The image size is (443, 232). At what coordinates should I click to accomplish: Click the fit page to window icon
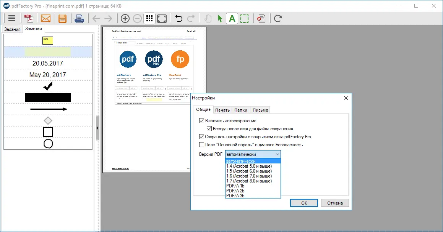pos(162,19)
